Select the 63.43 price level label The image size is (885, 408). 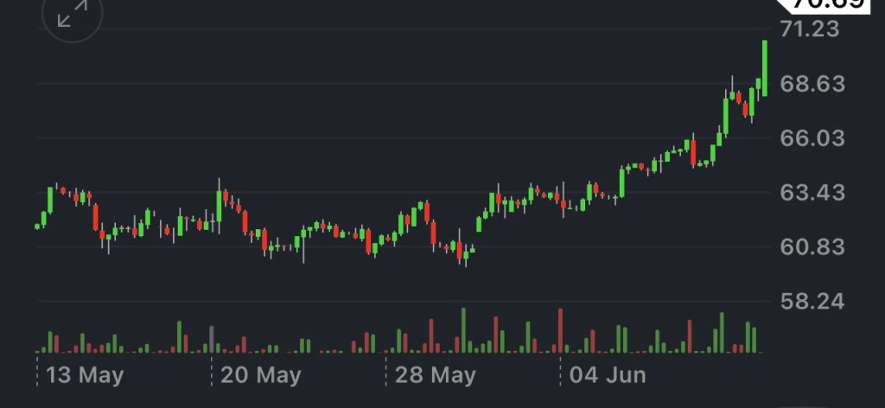point(810,193)
